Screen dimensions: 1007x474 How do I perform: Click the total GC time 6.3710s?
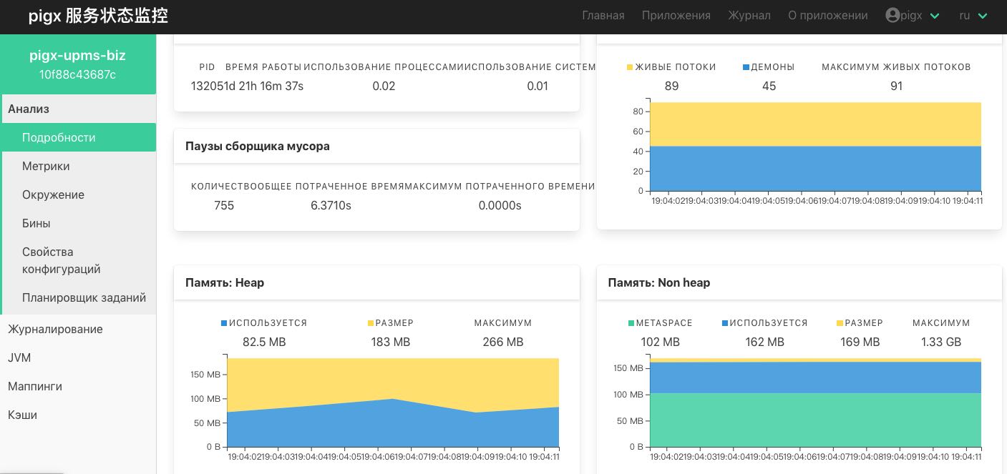(x=331, y=205)
